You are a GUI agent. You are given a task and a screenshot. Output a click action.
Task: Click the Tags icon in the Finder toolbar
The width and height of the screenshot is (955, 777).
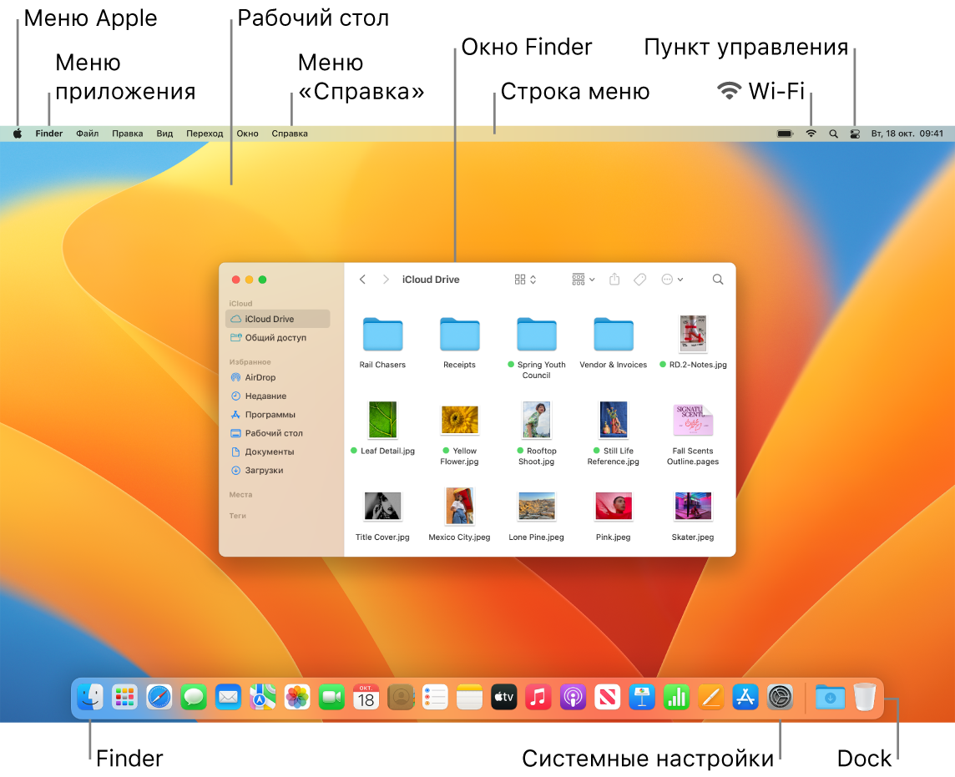tap(639, 280)
